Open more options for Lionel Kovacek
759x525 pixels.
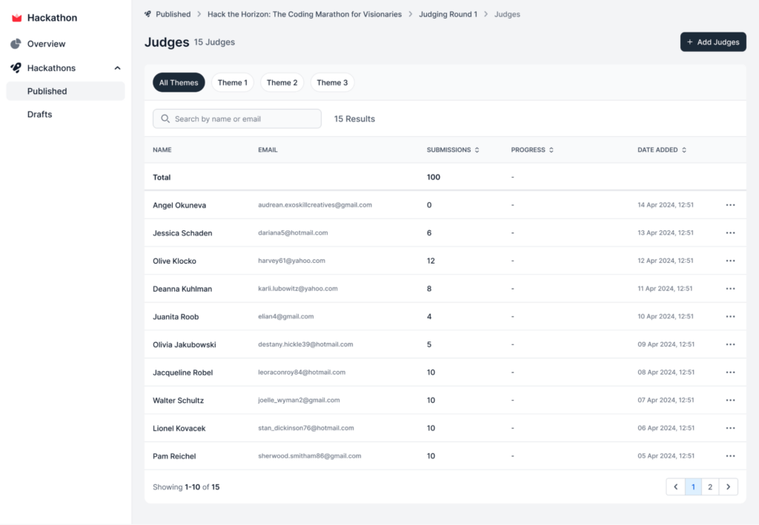730,428
